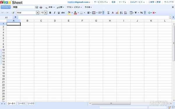Open the insert function fx icon

click(113, 13)
